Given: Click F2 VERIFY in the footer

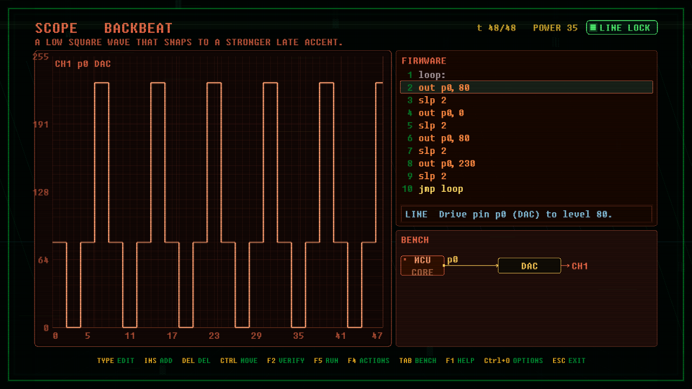Looking at the screenshot, I should [286, 360].
